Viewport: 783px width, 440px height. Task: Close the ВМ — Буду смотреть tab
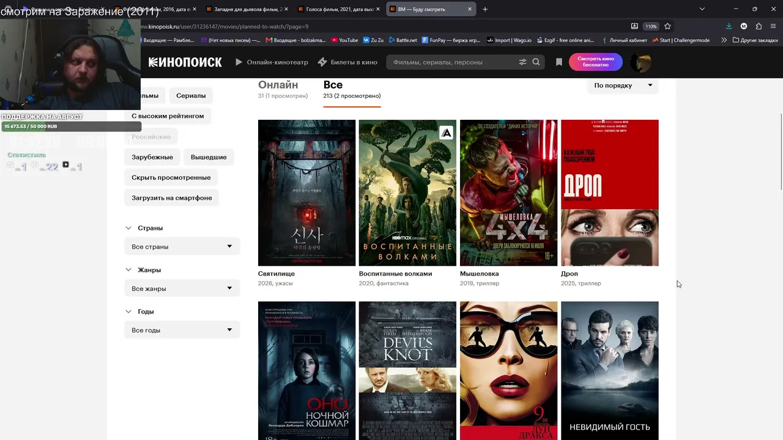tap(470, 9)
